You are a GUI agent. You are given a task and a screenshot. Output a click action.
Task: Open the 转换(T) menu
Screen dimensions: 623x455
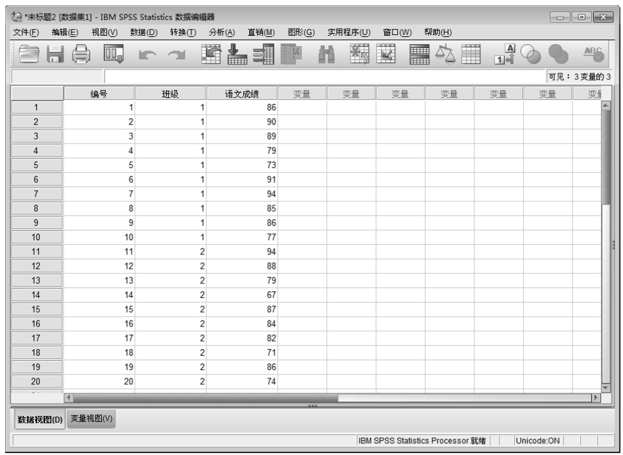pyautogui.click(x=183, y=32)
